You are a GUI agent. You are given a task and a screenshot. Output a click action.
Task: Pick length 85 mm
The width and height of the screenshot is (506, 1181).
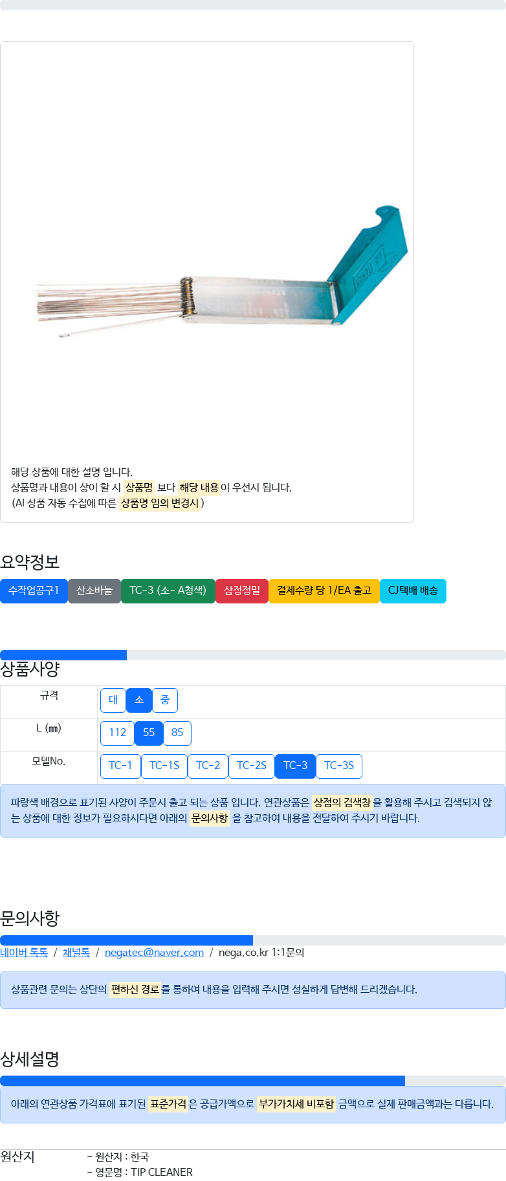(177, 733)
